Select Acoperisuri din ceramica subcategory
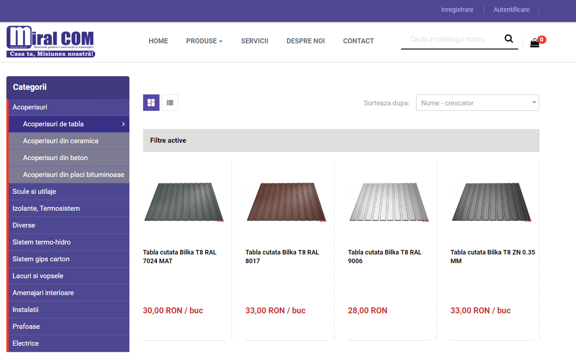Image resolution: width=576 pixels, height=353 pixels. (x=69, y=141)
